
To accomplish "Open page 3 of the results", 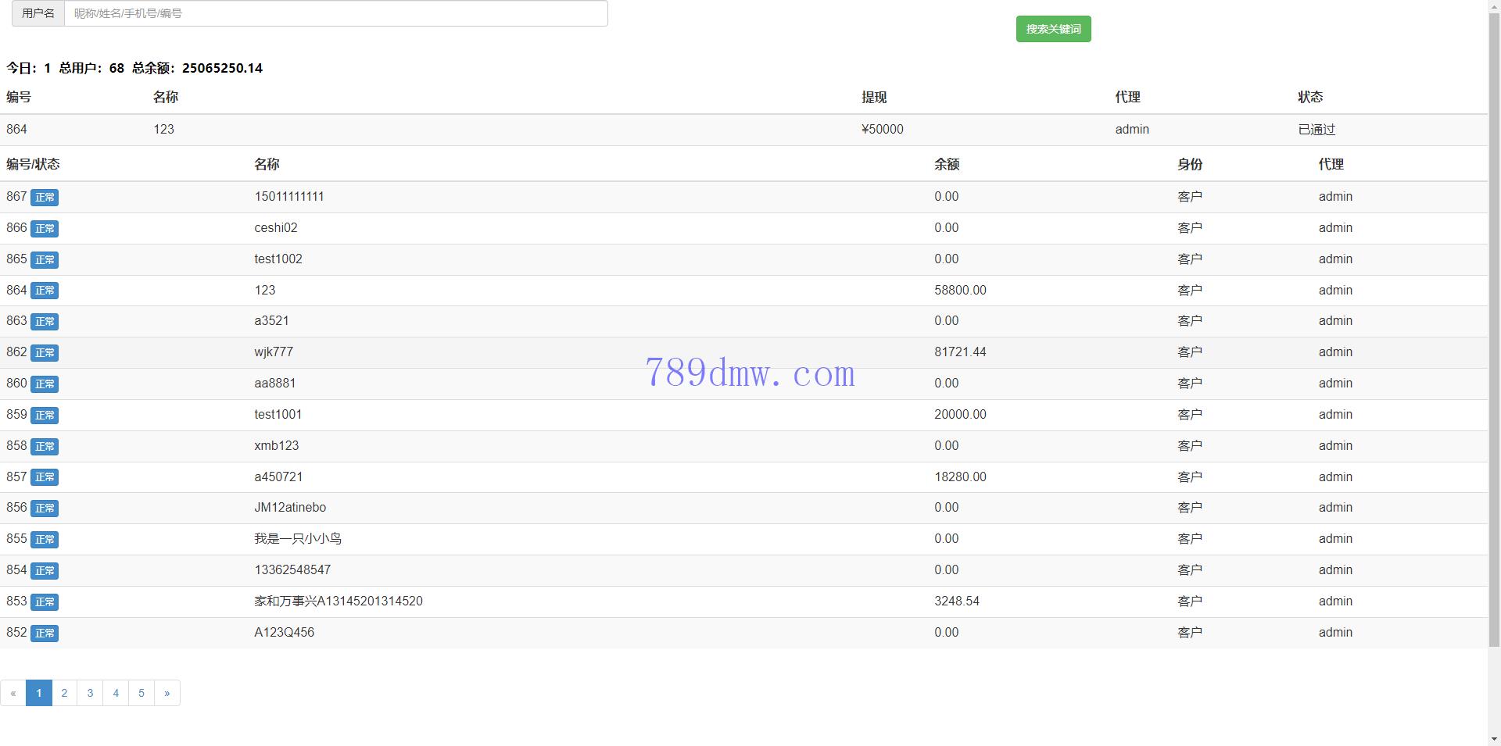I will (90, 693).
